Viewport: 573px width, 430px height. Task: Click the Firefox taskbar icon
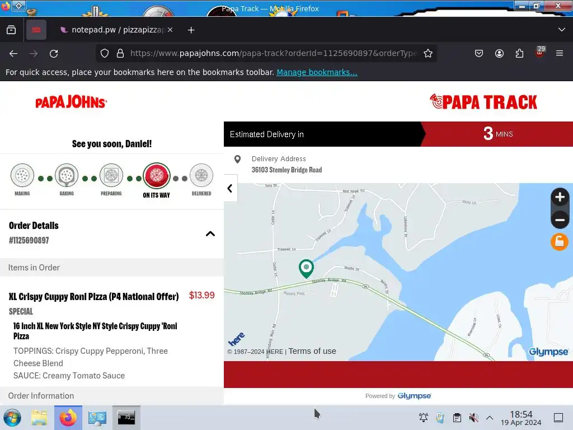(68, 418)
